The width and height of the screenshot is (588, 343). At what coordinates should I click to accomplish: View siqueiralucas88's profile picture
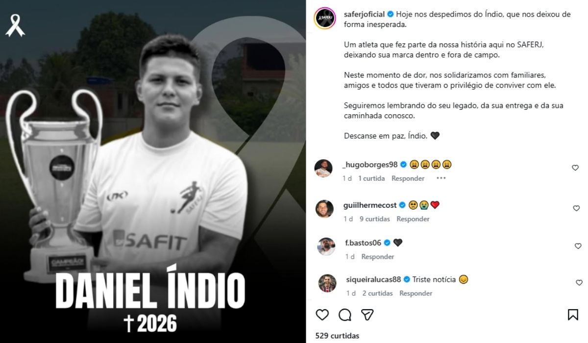point(327,283)
